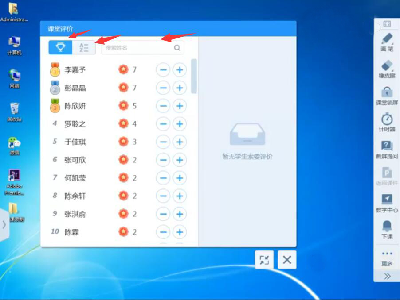Subtract a point from 陈欣妍

tap(163, 106)
